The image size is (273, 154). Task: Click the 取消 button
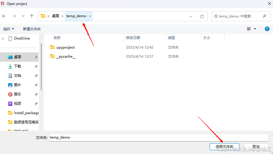(x=256, y=147)
